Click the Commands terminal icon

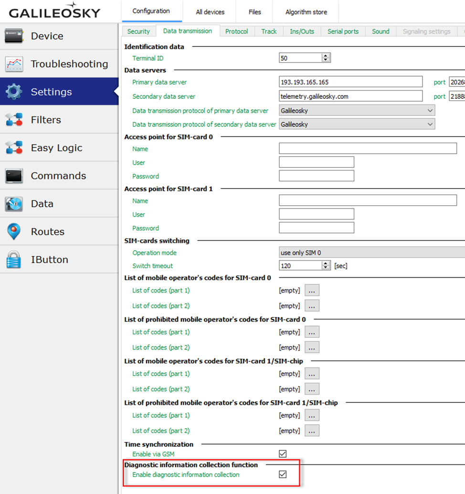(14, 176)
